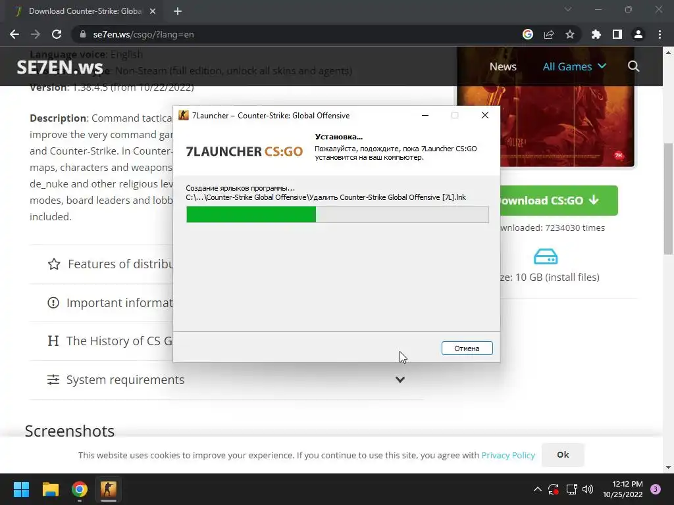Share this page via share icon
The width and height of the screenshot is (674, 505).
pos(549,34)
